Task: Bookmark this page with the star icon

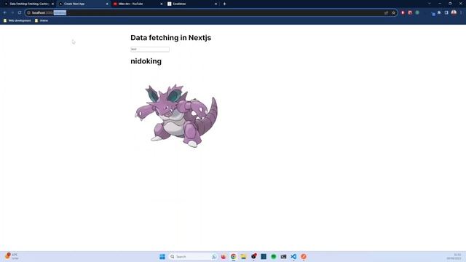Action: coord(393,13)
